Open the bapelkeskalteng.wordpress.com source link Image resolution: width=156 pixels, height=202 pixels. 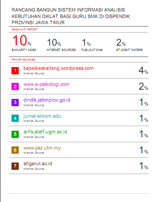[x=58, y=68]
